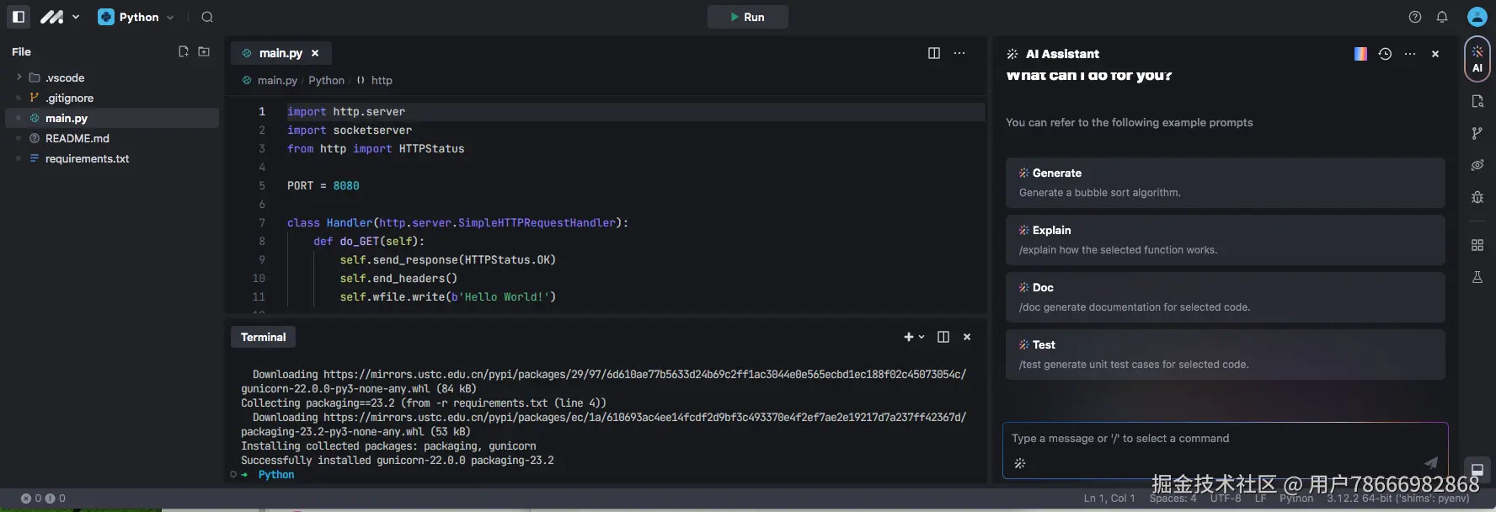Split the terminal panel
1496x512 pixels.
pyautogui.click(x=943, y=337)
